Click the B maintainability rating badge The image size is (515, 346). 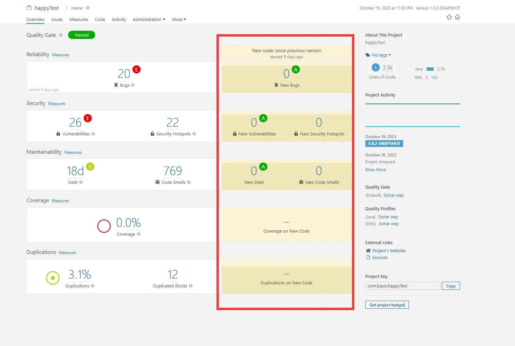point(90,167)
